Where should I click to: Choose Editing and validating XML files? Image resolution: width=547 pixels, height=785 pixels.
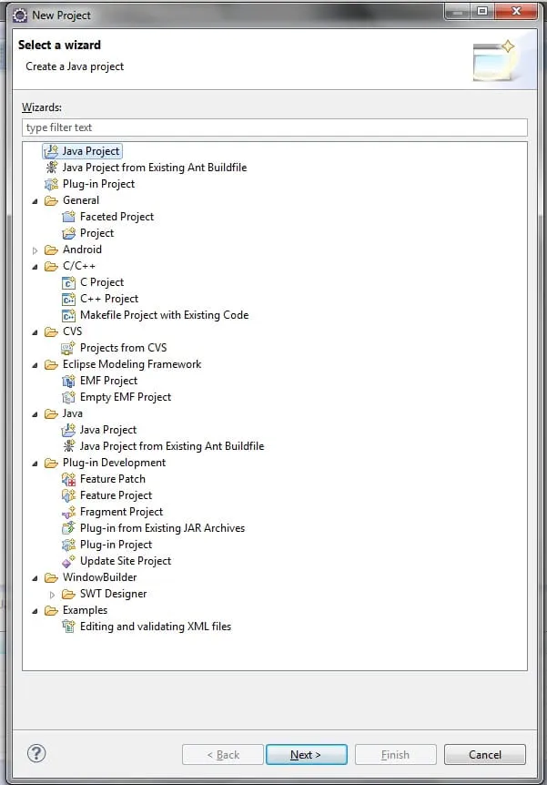pyautogui.click(x=156, y=627)
